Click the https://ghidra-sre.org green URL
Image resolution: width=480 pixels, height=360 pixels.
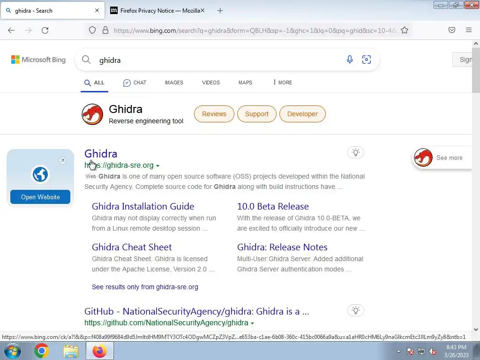(119, 165)
